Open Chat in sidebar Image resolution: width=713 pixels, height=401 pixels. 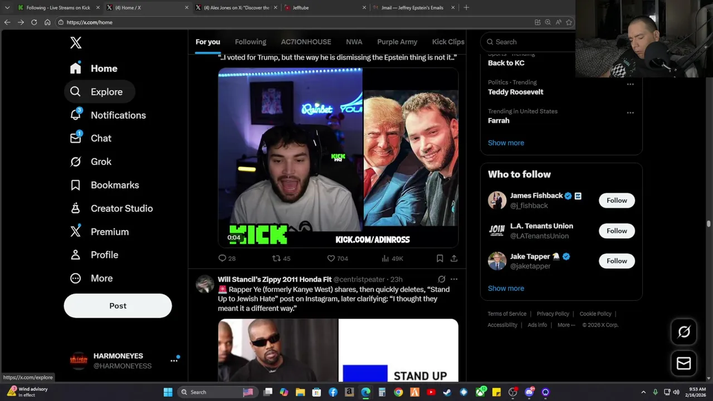(90, 138)
